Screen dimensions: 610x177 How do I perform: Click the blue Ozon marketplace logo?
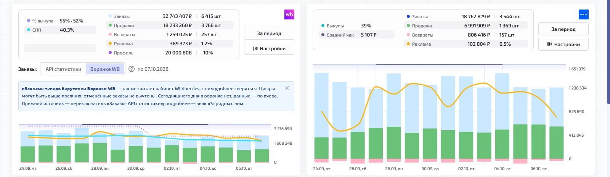(584, 14)
